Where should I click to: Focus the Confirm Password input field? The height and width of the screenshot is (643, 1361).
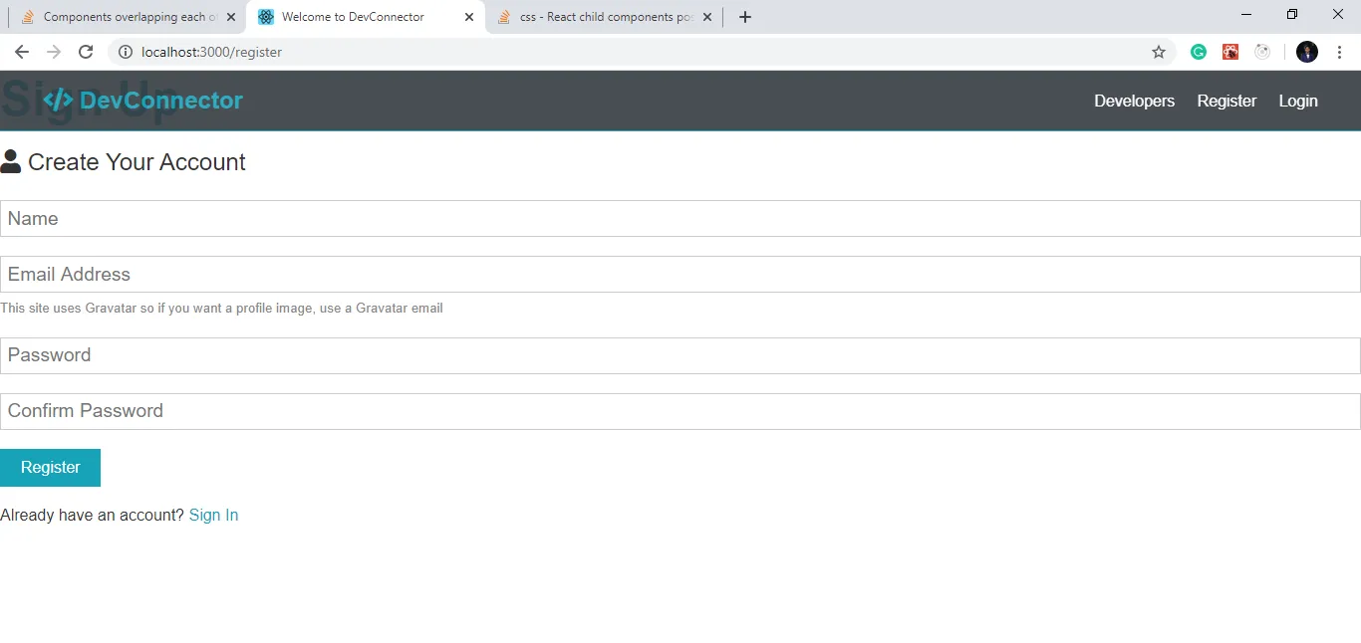pyautogui.click(x=680, y=411)
